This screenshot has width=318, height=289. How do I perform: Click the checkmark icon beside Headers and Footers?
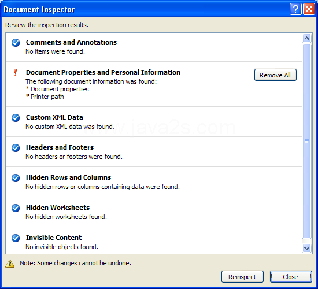pyautogui.click(x=16, y=148)
